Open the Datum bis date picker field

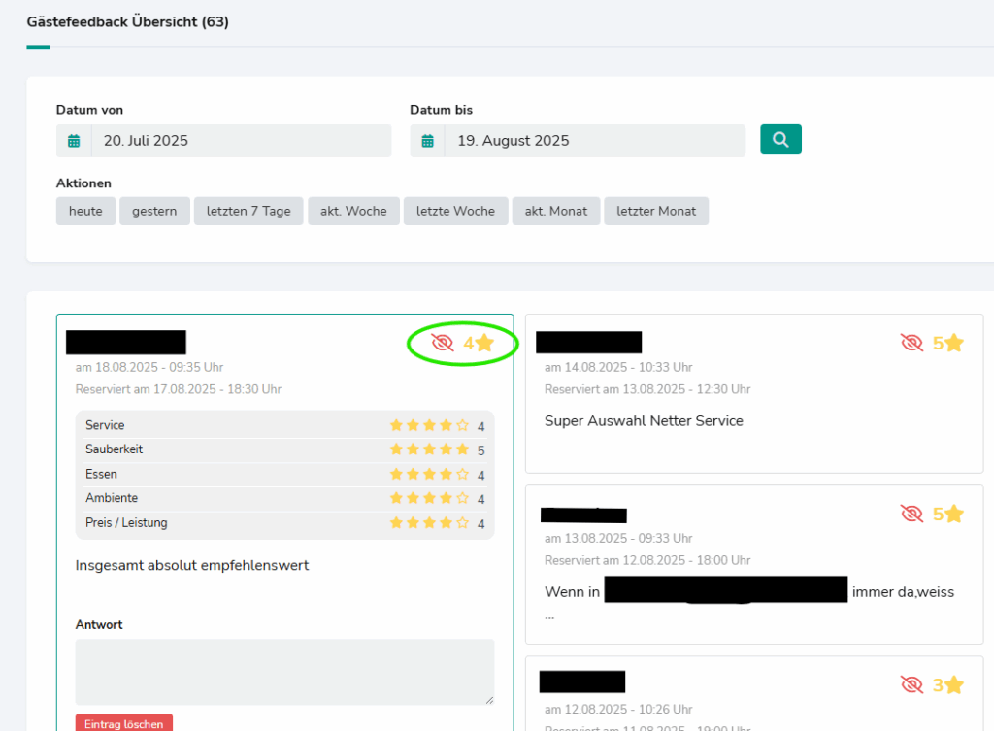tap(594, 141)
